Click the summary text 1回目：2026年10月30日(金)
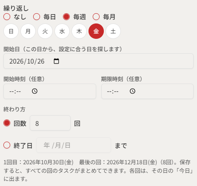Screen dimensions: 197x186 point(38,162)
